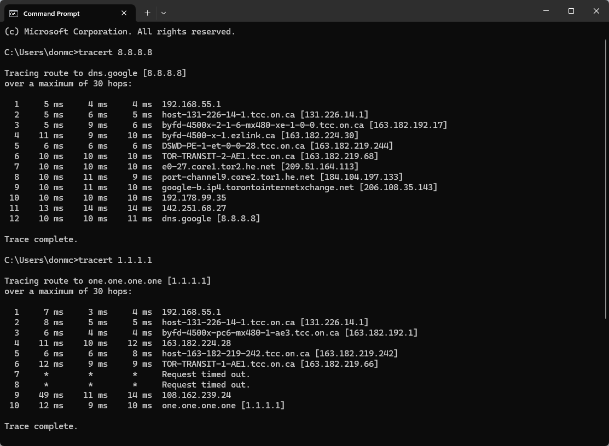Maximize the terminal window
The height and width of the screenshot is (446, 609).
pos(571,11)
